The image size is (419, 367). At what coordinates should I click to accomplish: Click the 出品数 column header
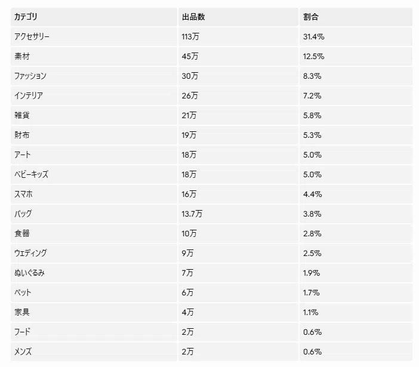click(x=238, y=17)
